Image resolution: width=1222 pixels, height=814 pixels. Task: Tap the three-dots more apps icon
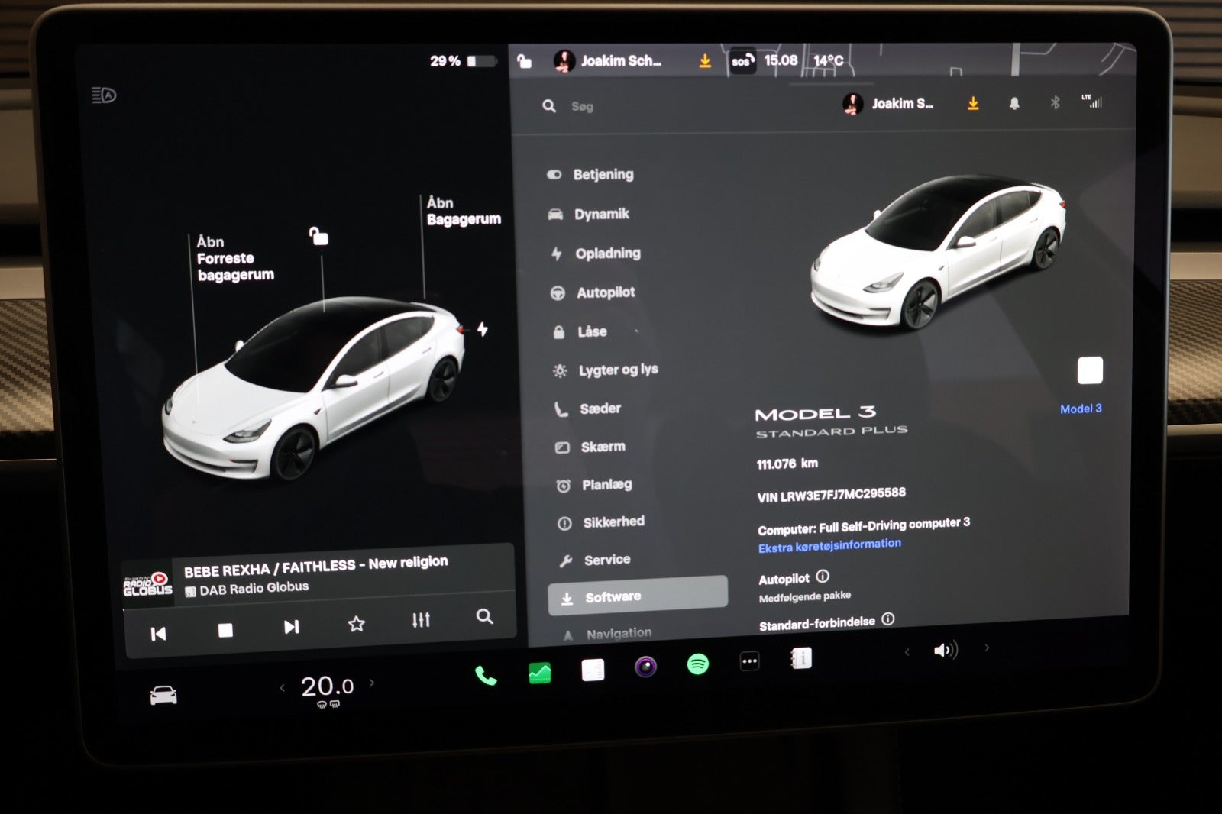coord(749,661)
